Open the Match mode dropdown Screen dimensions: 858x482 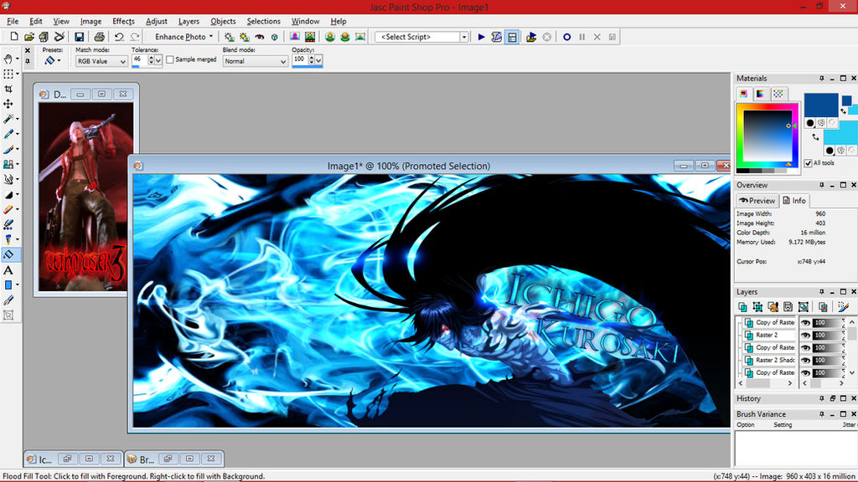click(x=101, y=61)
